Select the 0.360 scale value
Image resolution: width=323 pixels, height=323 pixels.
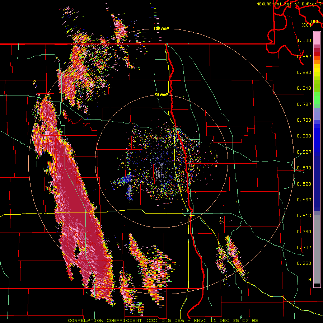(x=304, y=231)
